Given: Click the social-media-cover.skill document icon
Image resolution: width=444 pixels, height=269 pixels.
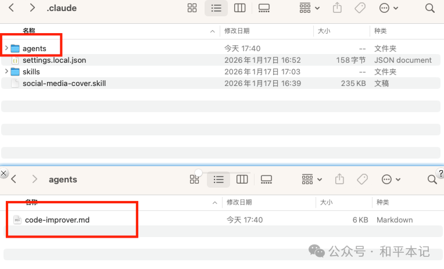Looking at the screenshot, I should click(x=15, y=83).
